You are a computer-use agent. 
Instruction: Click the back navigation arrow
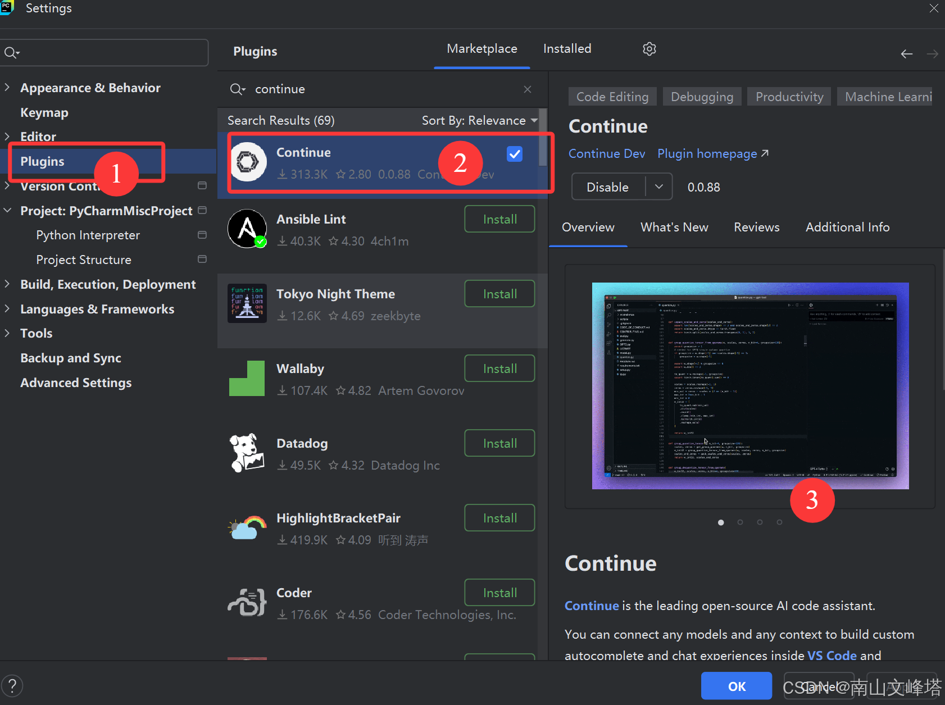tap(906, 54)
